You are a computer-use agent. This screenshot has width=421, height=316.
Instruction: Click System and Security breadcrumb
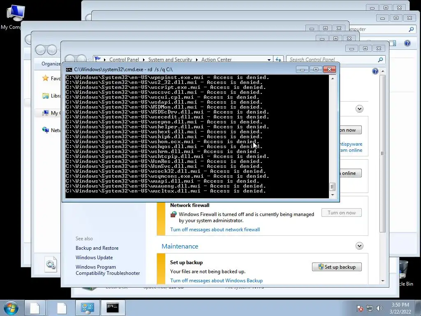pos(170,60)
